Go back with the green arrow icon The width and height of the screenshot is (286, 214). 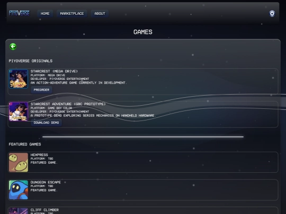click(13, 46)
